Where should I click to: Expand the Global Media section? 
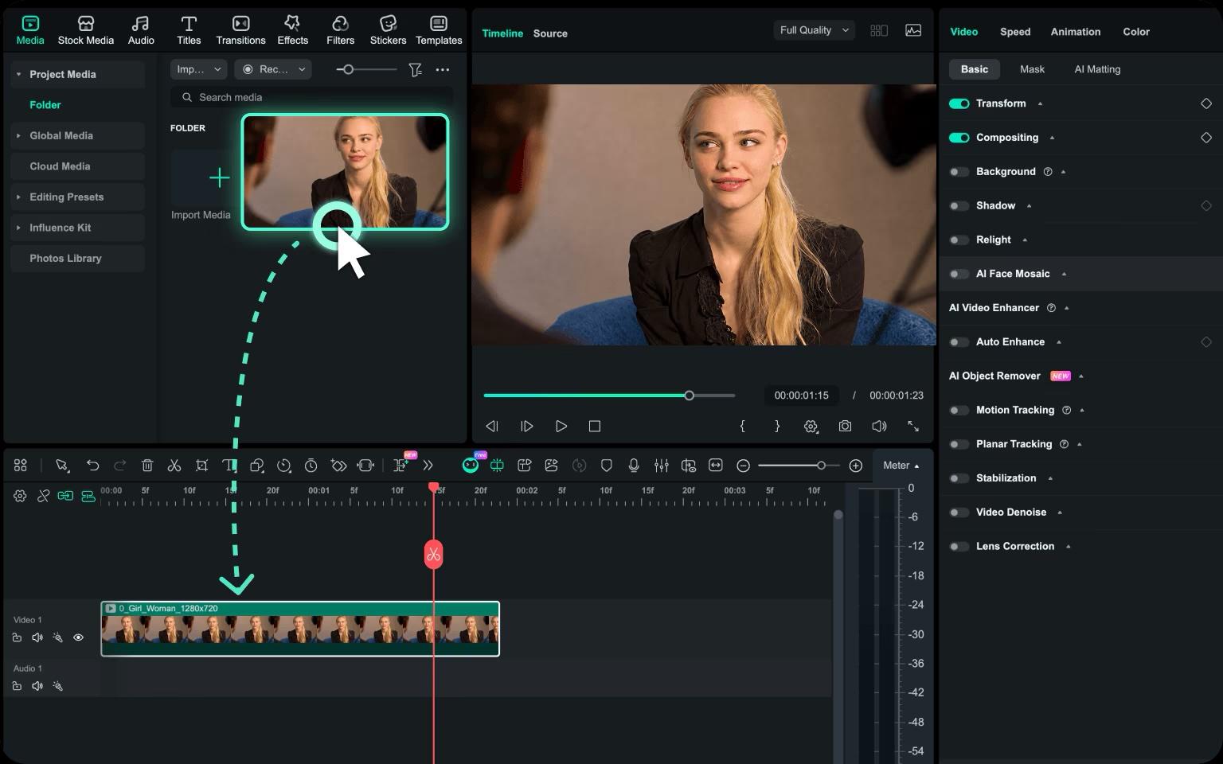[18, 136]
